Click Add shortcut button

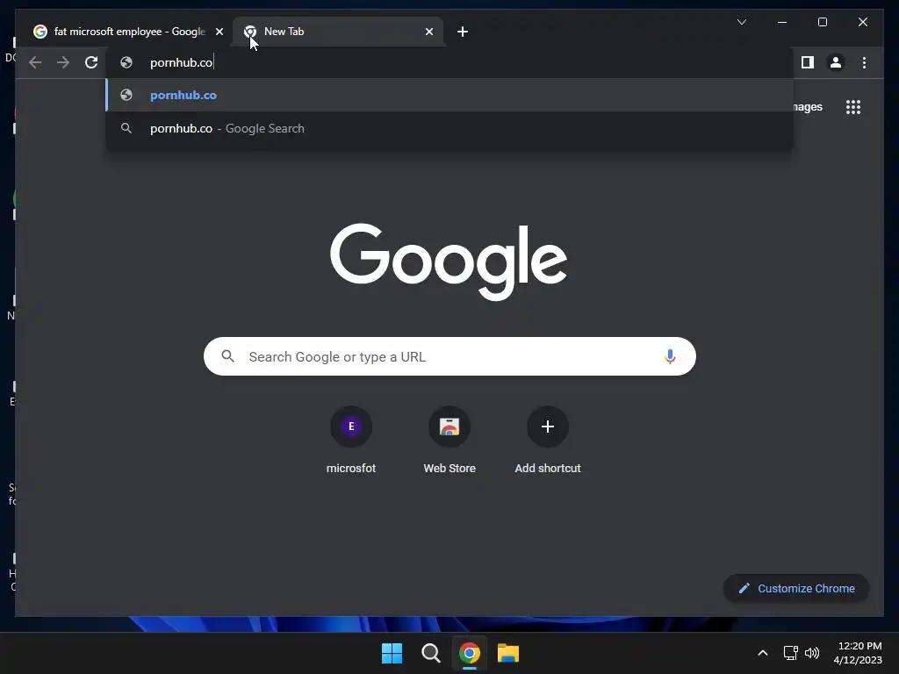(x=548, y=441)
